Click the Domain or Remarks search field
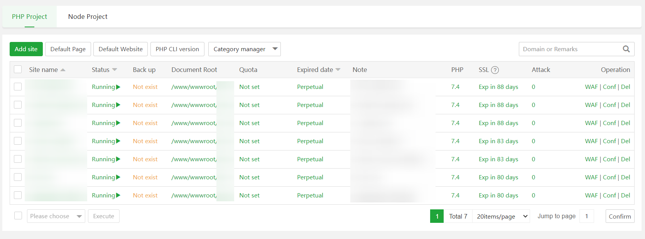The height and width of the screenshot is (239, 645). pyautogui.click(x=569, y=49)
